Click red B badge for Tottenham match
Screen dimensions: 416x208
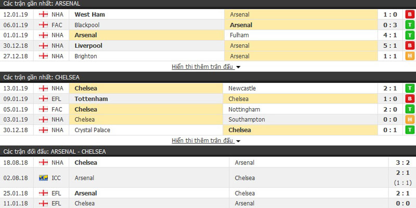click(409, 99)
